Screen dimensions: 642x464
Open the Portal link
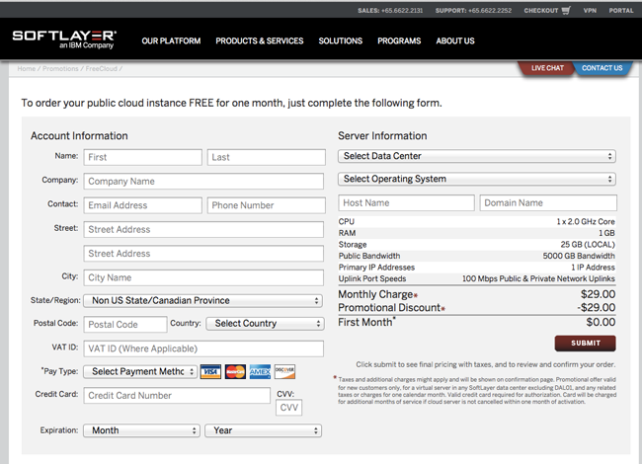coord(621,11)
